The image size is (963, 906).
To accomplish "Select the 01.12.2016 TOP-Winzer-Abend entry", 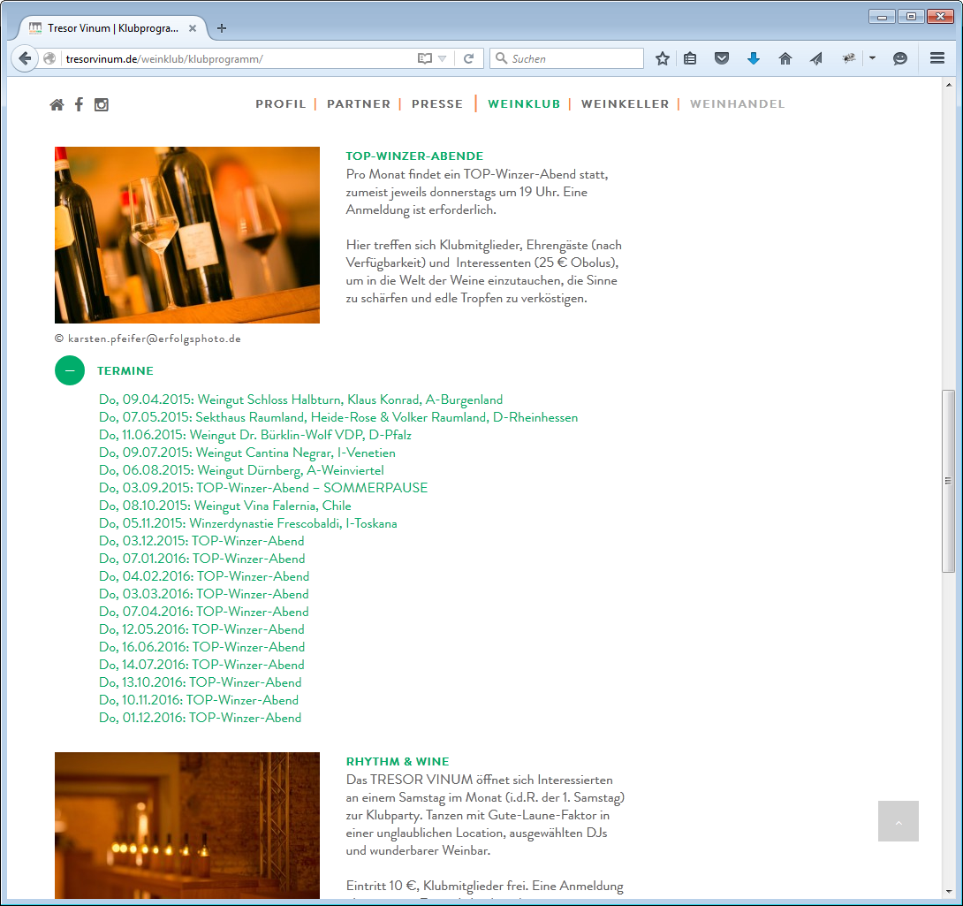I will click(x=201, y=718).
